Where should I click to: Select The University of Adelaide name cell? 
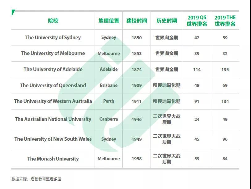pos(53,69)
